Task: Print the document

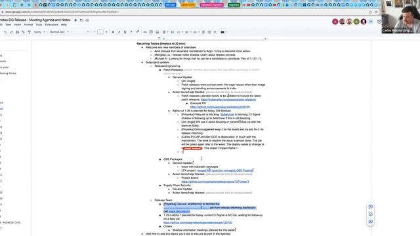Action: click(x=18, y=32)
